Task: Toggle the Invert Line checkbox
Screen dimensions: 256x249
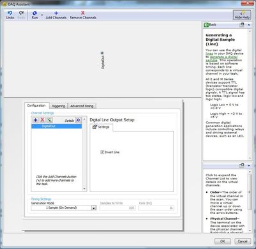Action: click(x=102, y=152)
